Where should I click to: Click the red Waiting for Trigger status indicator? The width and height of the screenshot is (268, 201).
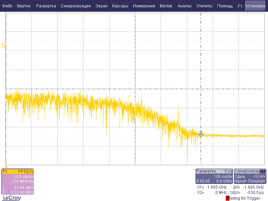pos(228,198)
